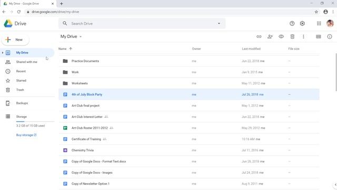Click the vertical scrollbar of the file list
The image size is (337, 190).
(336, 72)
